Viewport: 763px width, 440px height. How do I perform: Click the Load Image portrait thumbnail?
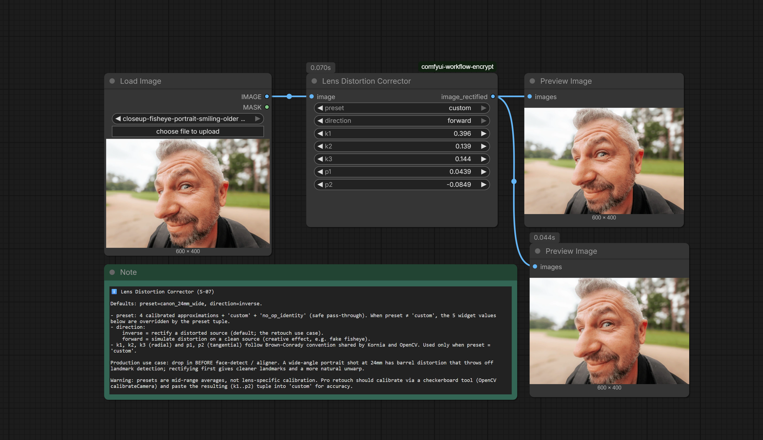(188, 193)
